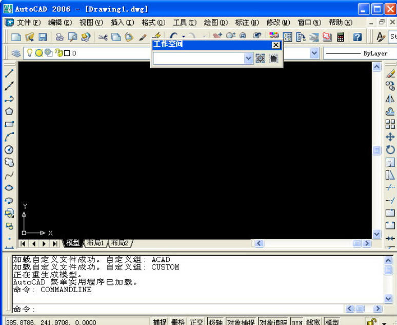Open an existing drawing file
The image size is (397, 325).
coord(30,37)
